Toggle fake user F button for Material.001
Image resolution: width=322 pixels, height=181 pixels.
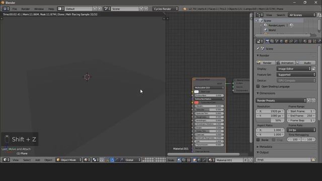(x=246, y=160)
